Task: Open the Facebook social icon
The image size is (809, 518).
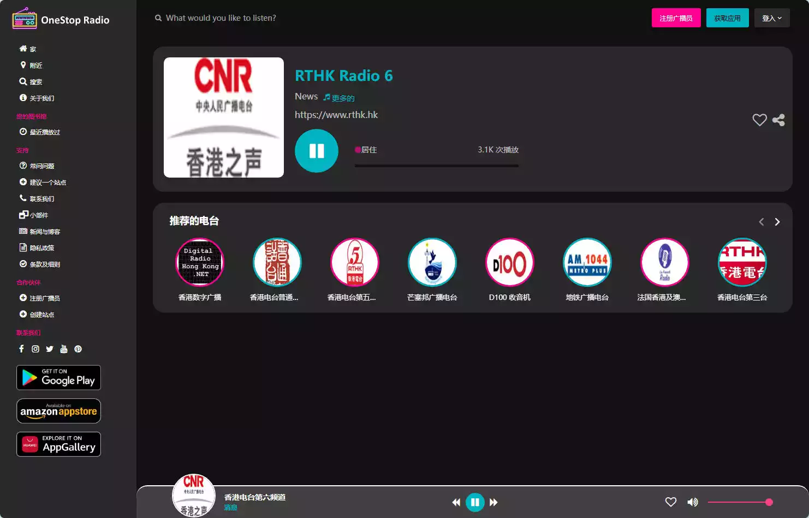Action: (x=21, y=349)
